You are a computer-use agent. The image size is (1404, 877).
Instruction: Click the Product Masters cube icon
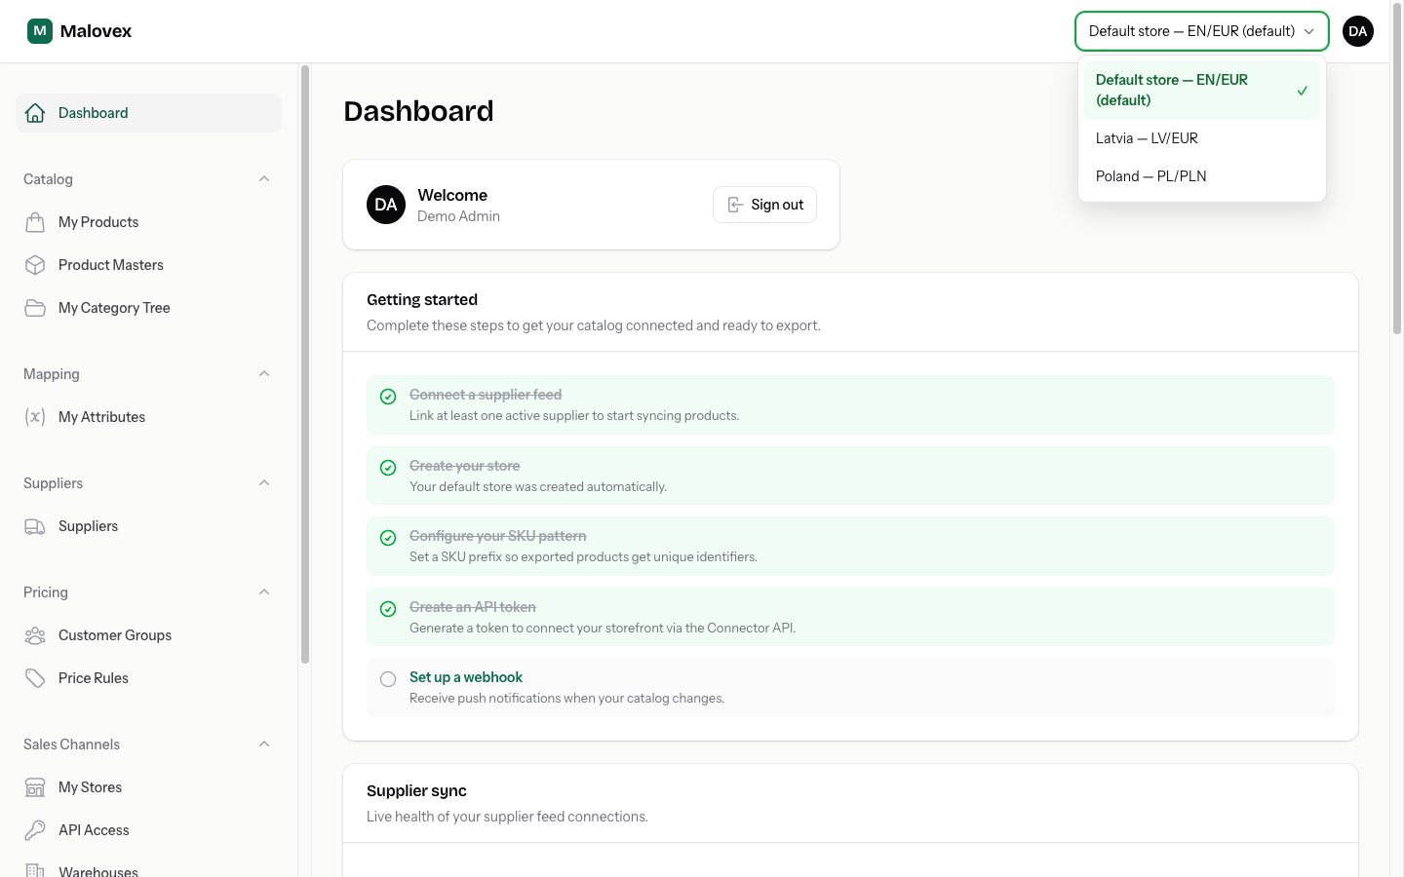[x=35, y=265]
